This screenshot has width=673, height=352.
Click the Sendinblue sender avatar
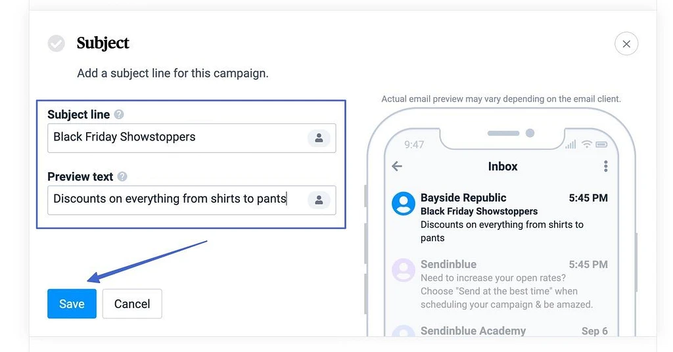[x=403, y=269]
